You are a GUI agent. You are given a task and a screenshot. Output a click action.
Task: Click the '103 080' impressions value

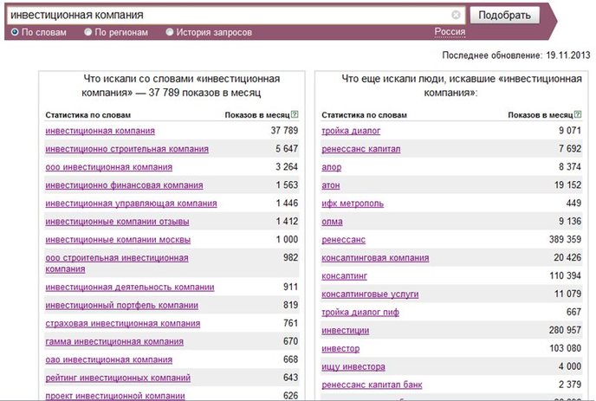(x=566, y=348)
